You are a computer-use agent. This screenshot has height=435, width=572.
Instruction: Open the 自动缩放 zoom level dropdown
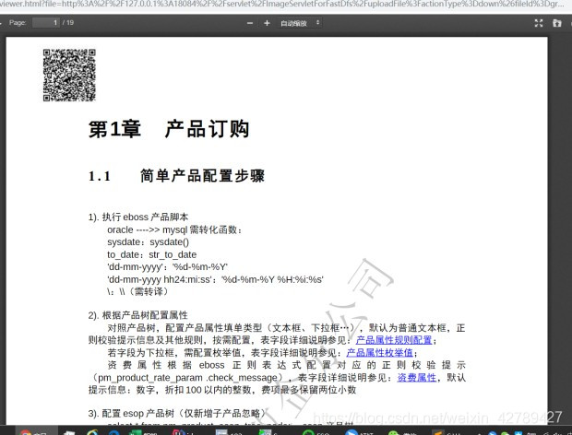[300, 23]
